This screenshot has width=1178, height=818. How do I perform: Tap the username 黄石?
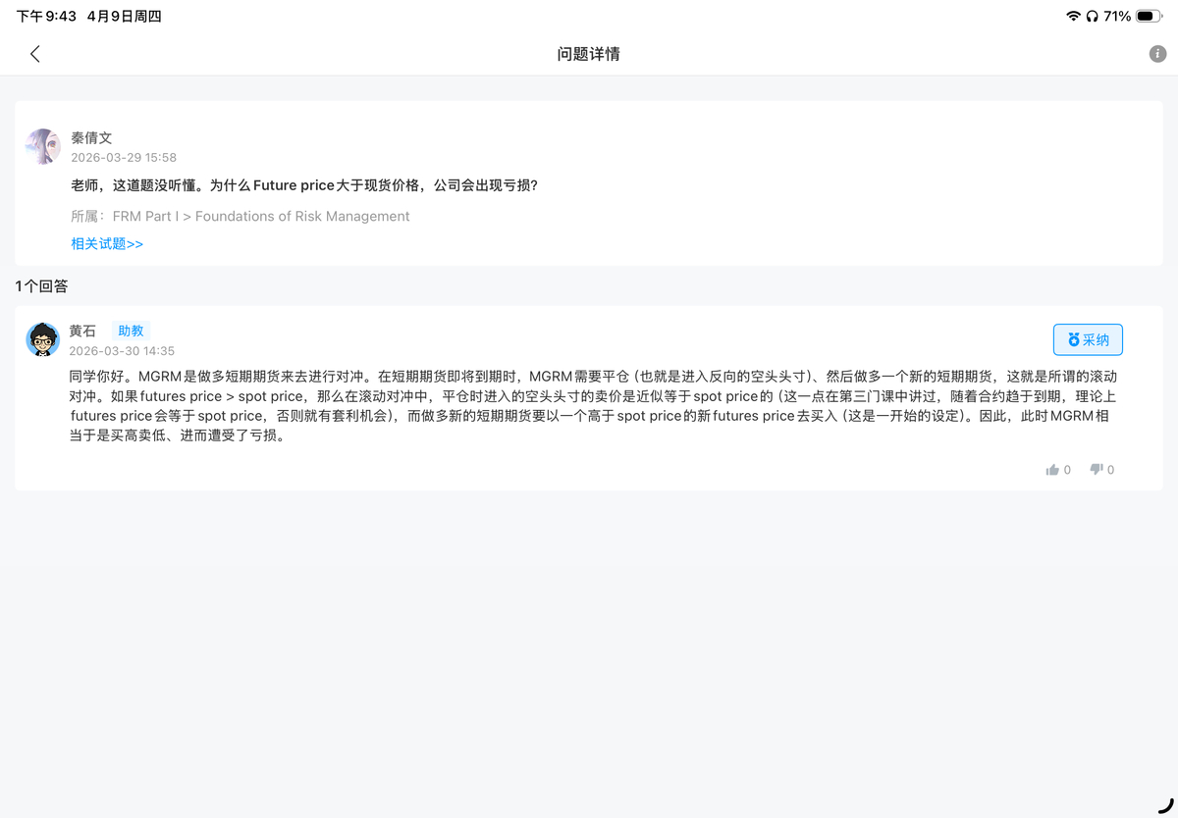coord(82,332)
